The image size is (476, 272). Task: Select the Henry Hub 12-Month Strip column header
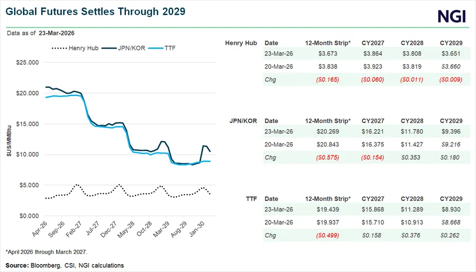328,43
